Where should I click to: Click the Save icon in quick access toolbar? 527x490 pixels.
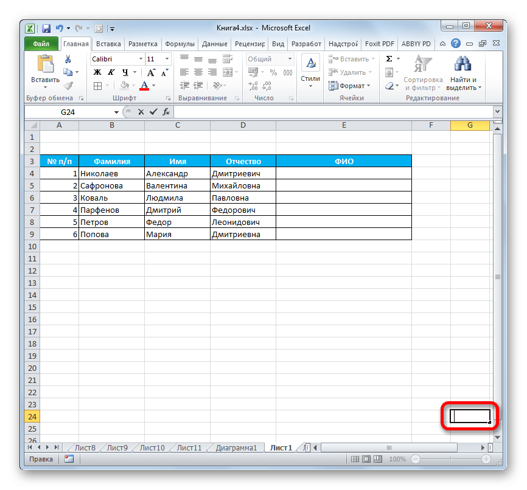point(46,29)
